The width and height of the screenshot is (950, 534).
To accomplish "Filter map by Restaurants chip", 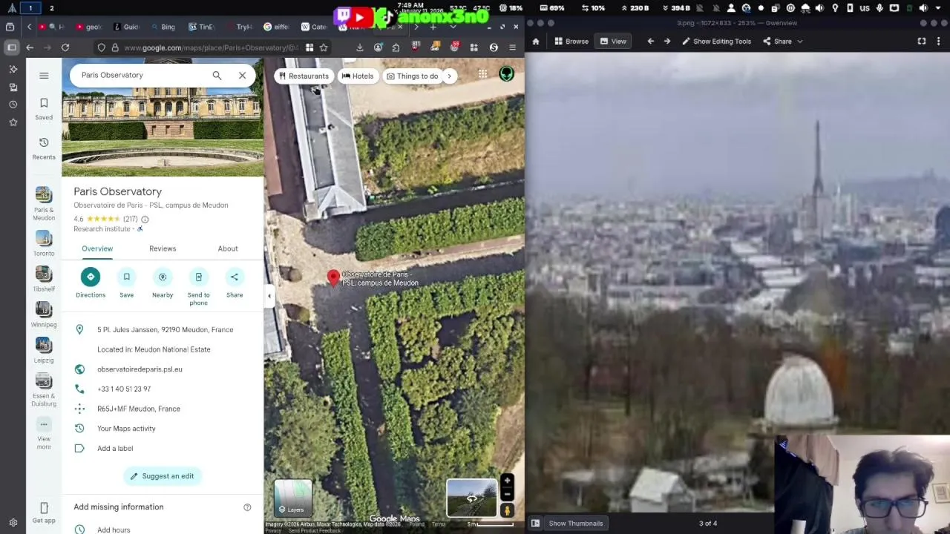I will 303,76.
